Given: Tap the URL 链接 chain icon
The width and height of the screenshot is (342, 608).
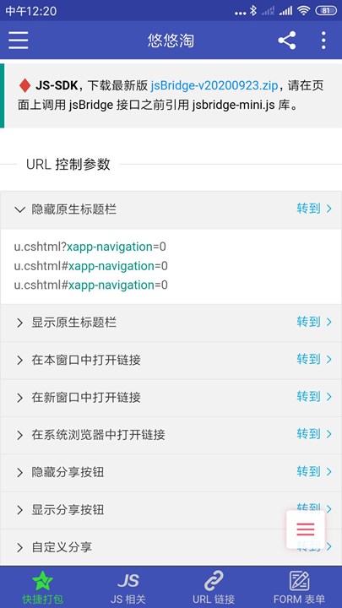Looking at the screenshot, I should (214, 581).
